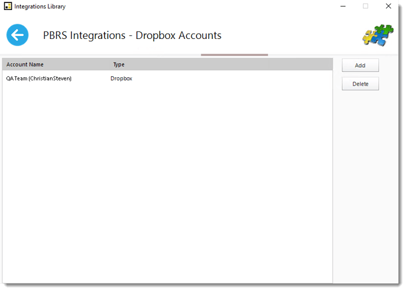Viewport: 406px width, 291px height.
Task: Click the PBRS Integrations - Dropbox Accounts heading
Action: point(132,35)
